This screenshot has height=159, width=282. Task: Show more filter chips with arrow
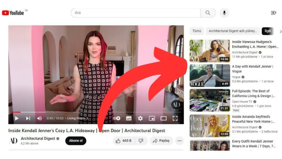pos(280,32)
